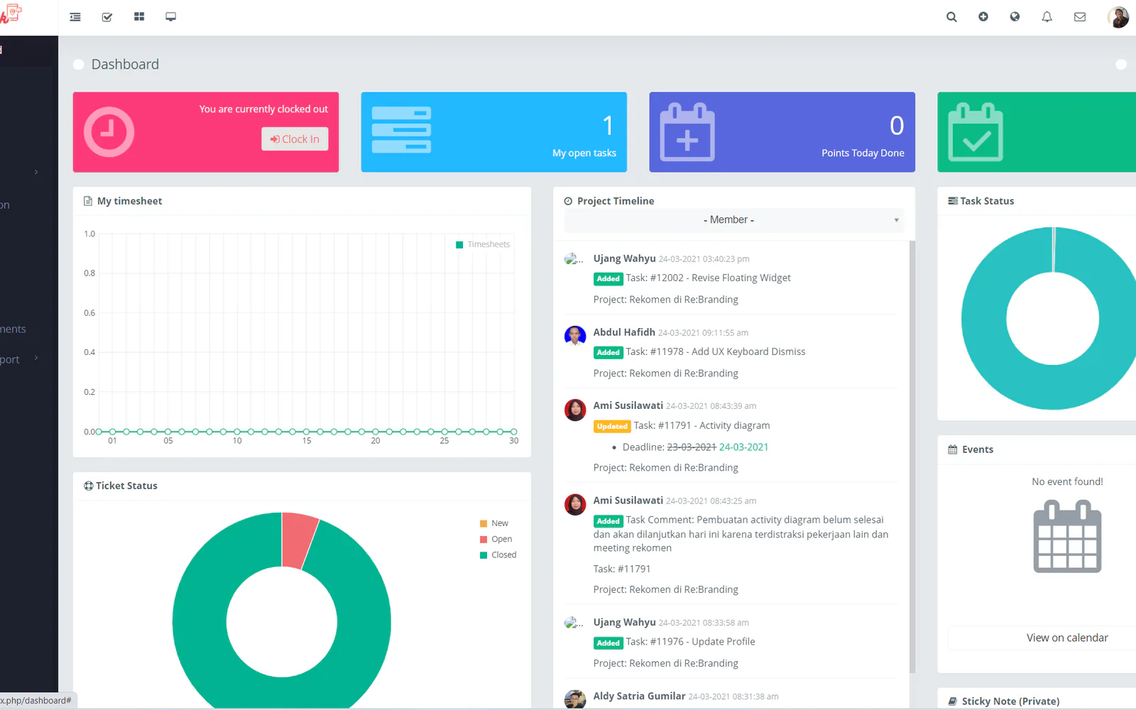Viewport: 1136px width, 710px height.
Task: Click the Added badge on task #12002
Action: (608, 279)
